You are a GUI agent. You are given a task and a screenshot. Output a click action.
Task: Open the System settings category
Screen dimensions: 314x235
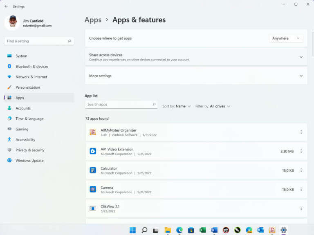click(x=39, y=56)
